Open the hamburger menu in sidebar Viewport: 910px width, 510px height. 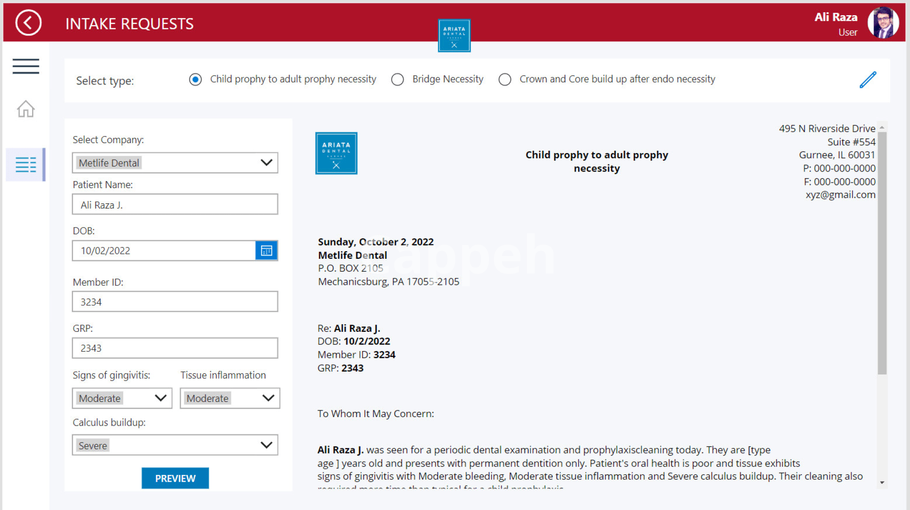pos(26,66)
